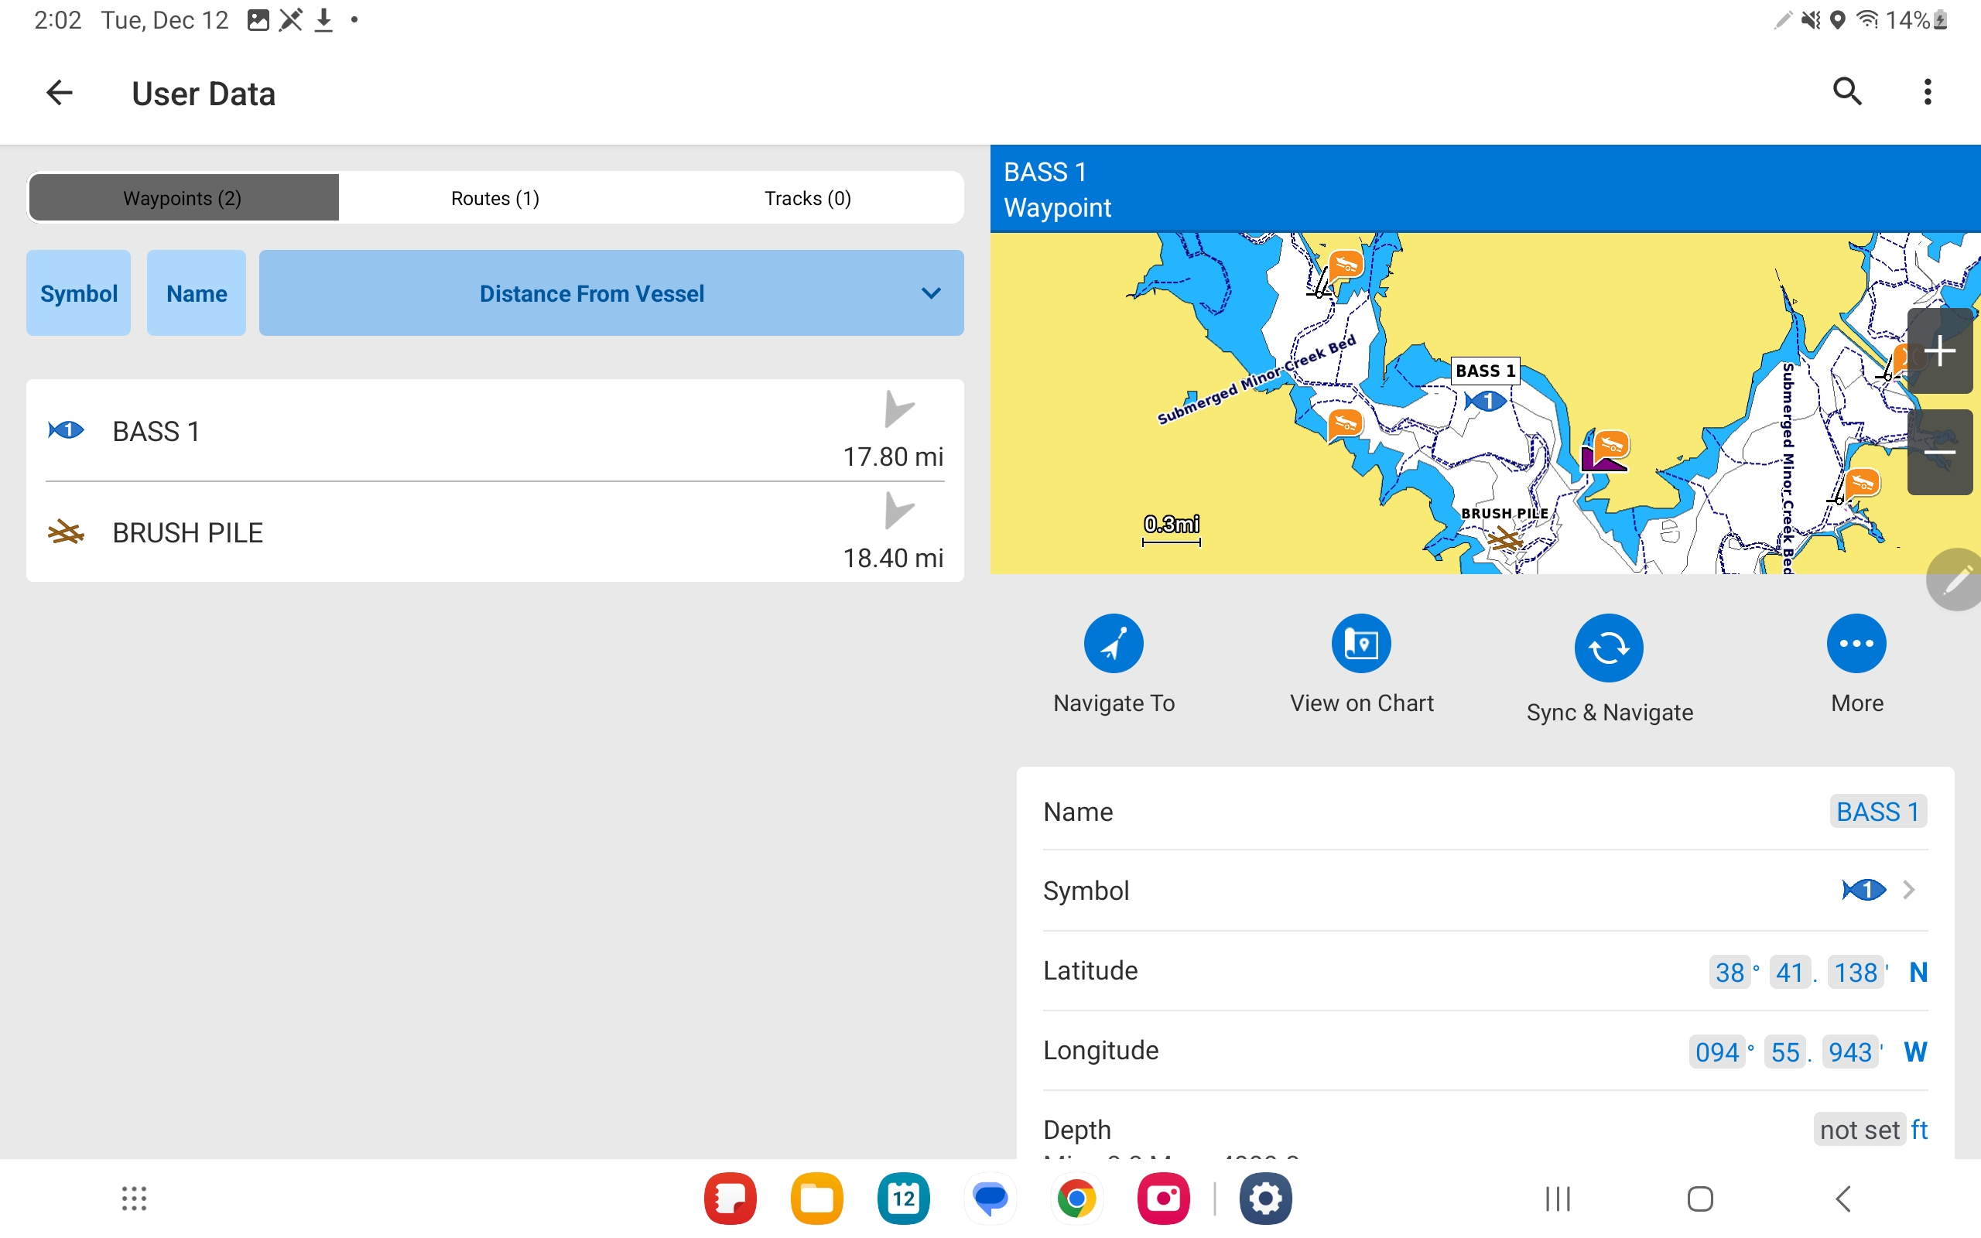
Task: Toggle N hemisphere for latitude
Action: coord(1918,972)
